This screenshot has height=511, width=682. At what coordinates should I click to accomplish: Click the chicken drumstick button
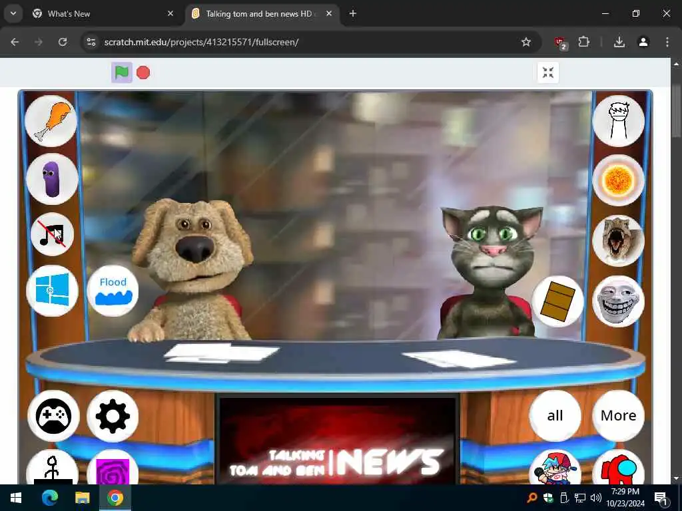(x=51, y=121)
